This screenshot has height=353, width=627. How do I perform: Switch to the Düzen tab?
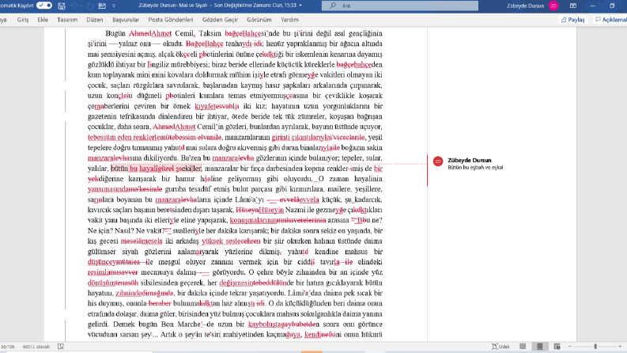[x=95, y=20]
